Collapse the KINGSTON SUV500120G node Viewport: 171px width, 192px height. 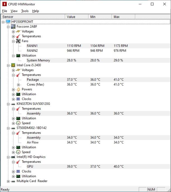tap(8, 104)
